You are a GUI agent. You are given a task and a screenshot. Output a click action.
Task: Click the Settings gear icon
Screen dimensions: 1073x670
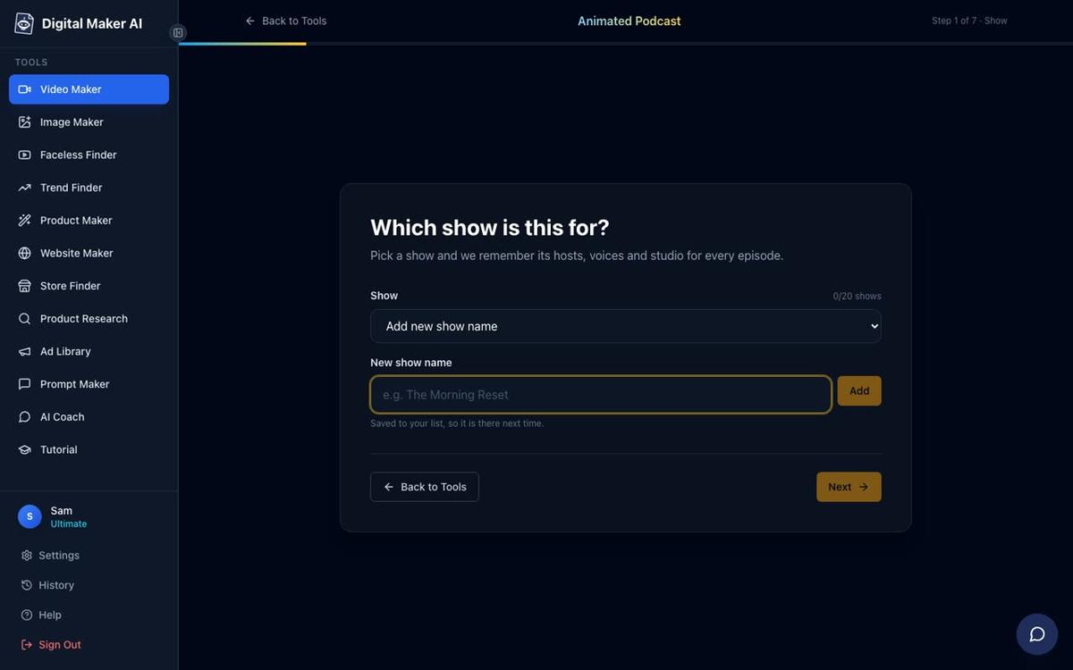(x=27, y=556)
